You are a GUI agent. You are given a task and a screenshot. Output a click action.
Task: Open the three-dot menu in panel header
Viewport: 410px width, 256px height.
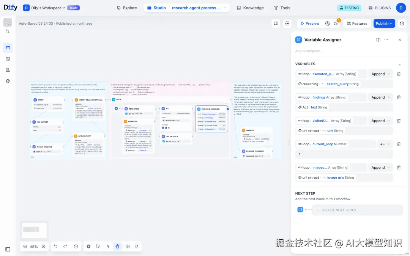coord(386,40)
